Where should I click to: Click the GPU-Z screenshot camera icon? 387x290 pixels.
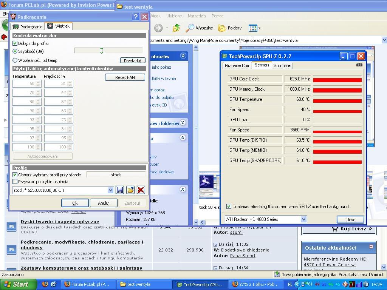coord(359,65)
